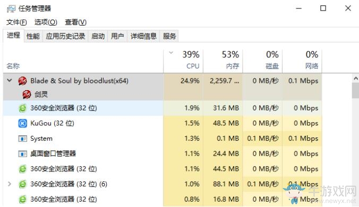Select the 剑灵 child process icon
The height and width of the screenshot is (207, 359).
(x=27, y=94)
